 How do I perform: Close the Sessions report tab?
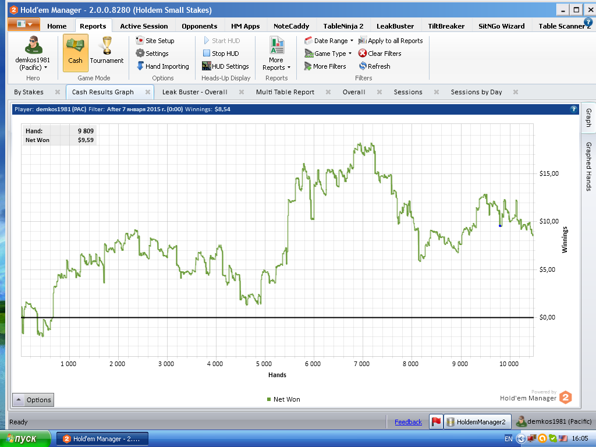point(437,92)
